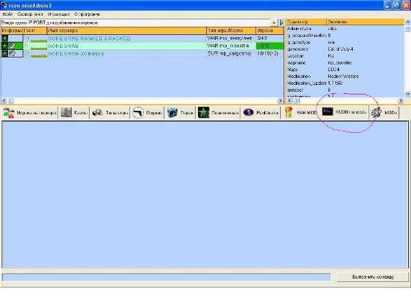
Task: Click the green players cell of GONDURAS row
Action: [x=270, y=46]
